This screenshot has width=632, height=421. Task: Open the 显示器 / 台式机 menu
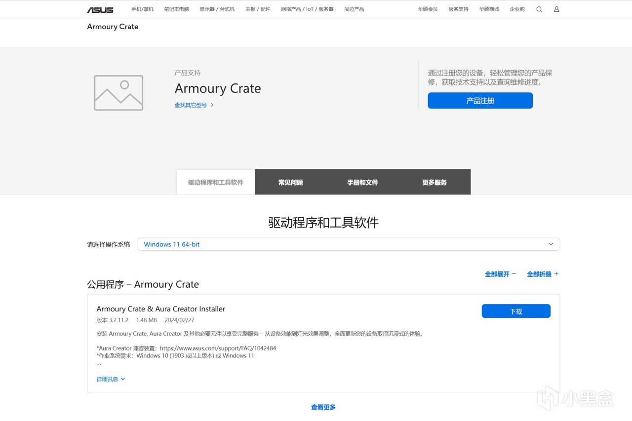pyautogui.click(x=217, y=9)
